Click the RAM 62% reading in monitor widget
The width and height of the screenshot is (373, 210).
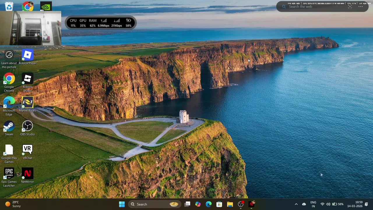pyautogui.click(x=93, y=23)
